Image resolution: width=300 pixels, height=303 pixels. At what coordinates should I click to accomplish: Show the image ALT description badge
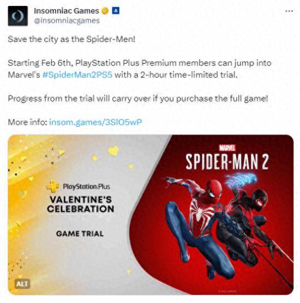coord(22,284)
